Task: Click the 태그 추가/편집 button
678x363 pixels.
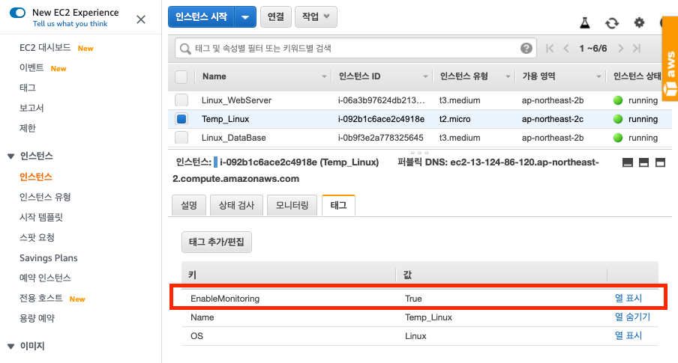Action: pos(217,242)
